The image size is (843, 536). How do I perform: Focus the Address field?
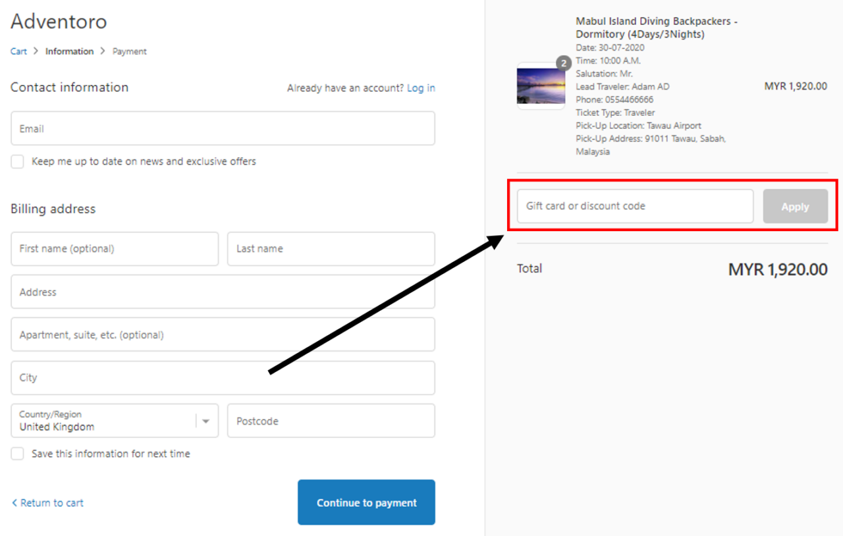tap(223, 292)
